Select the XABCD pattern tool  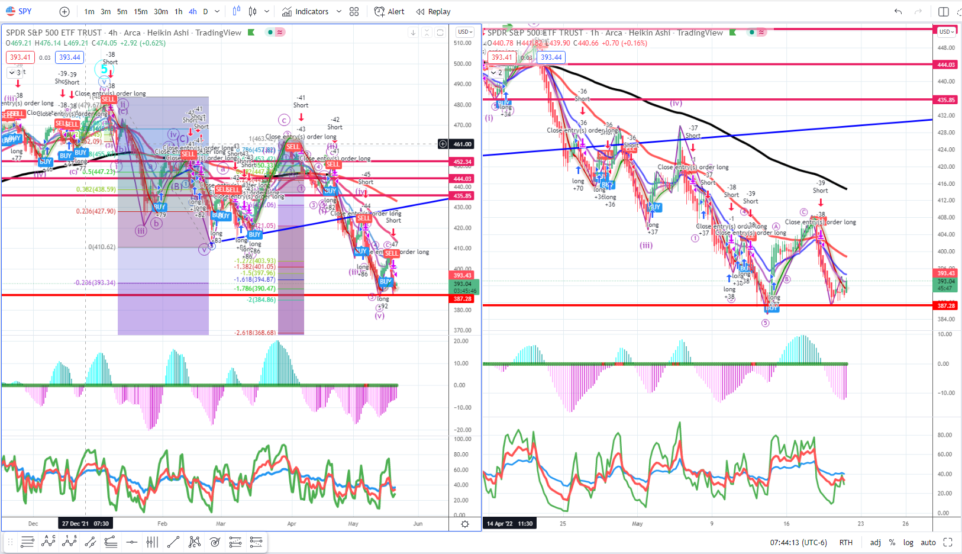tap(194, 542)
